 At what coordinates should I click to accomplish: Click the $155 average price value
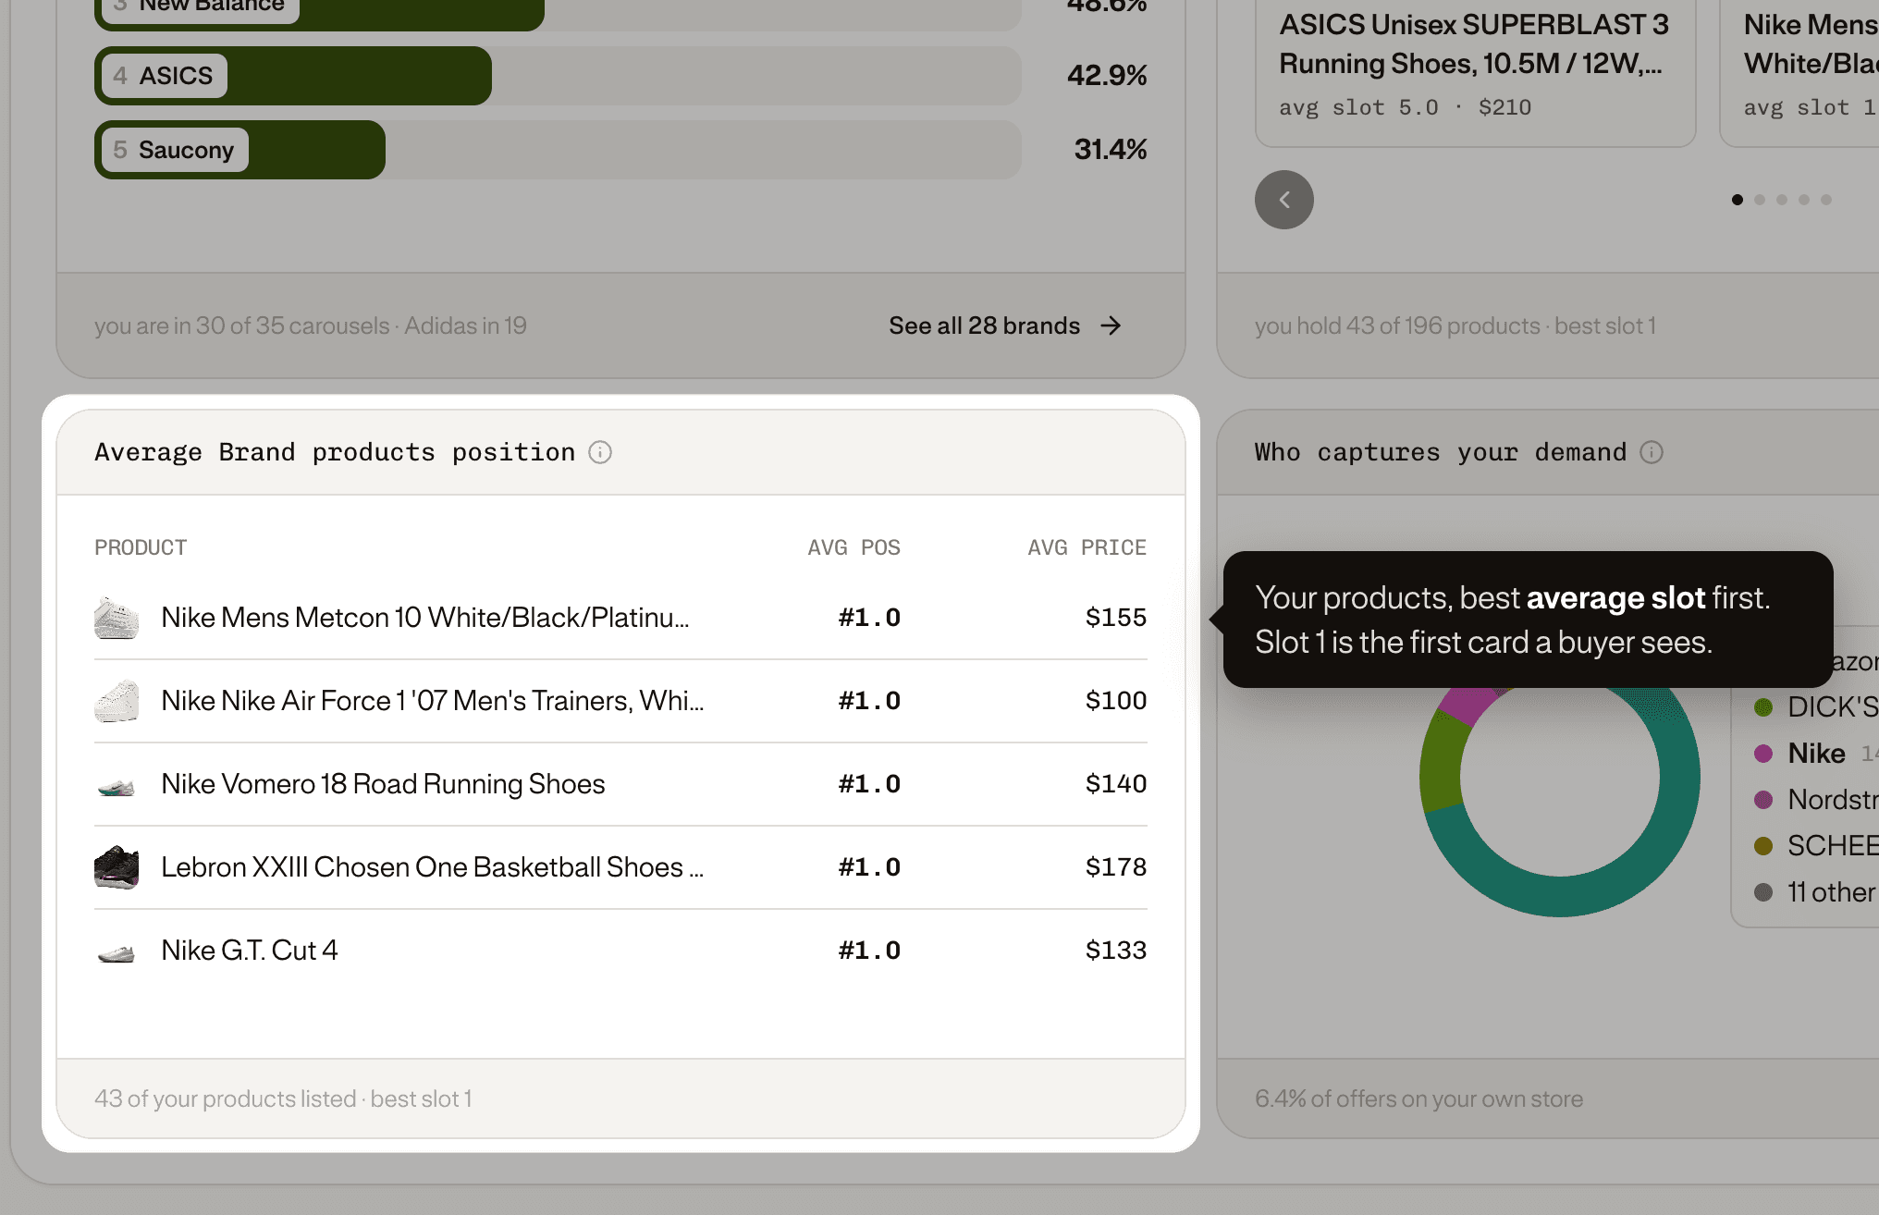point(1116,618)
